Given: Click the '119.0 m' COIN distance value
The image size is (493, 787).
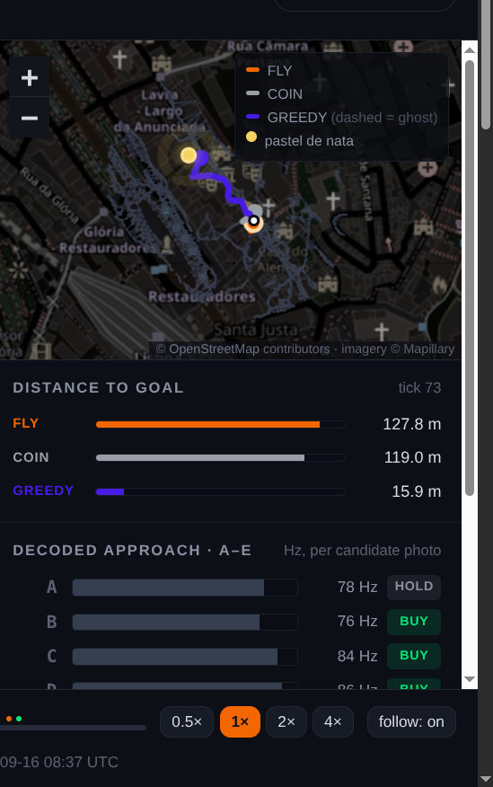Looking at the screenshot, I should click(x=412, y=458).
